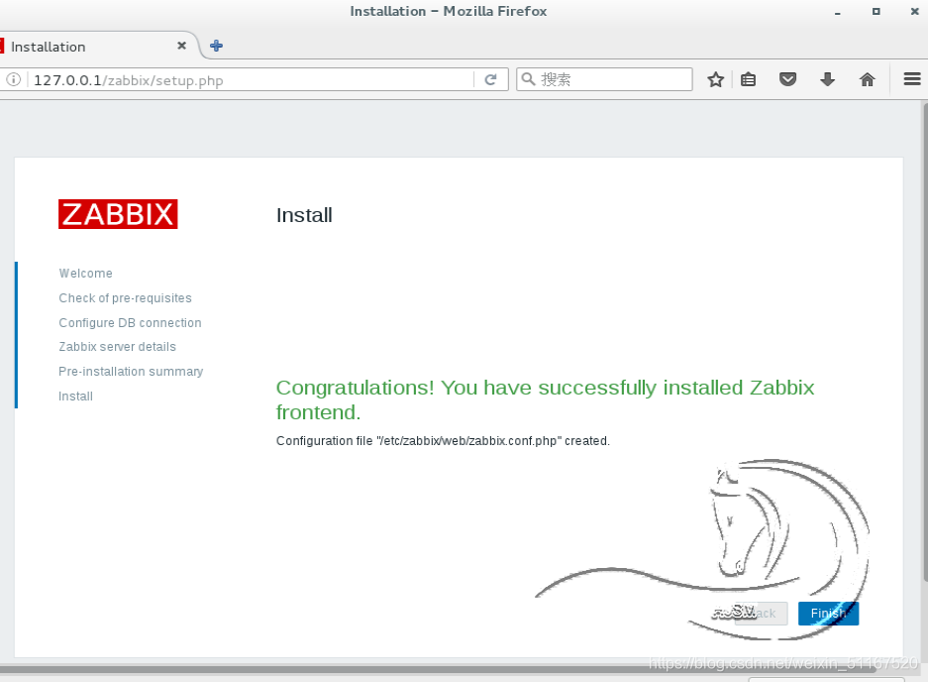Viewport: 928px width, 682px height.
Task: Show bookmarks list icon
Action: click(748, 79)
